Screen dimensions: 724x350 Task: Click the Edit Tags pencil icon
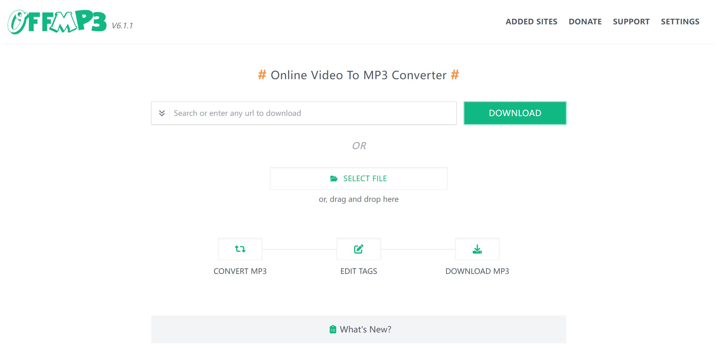[358, 249]
